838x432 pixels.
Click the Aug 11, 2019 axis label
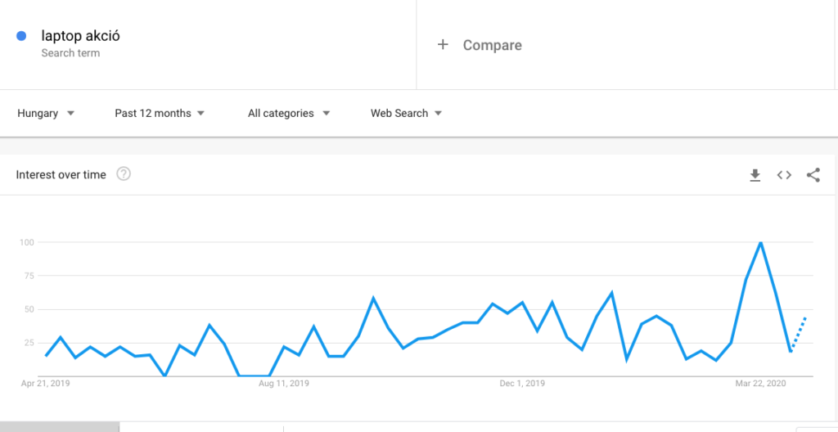(x=283, y=384)
